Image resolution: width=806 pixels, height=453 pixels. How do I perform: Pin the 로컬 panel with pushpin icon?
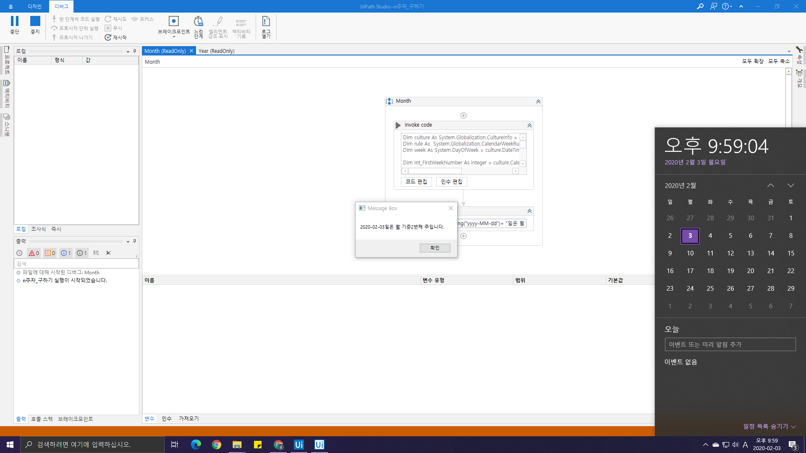(x=134, y=51)
